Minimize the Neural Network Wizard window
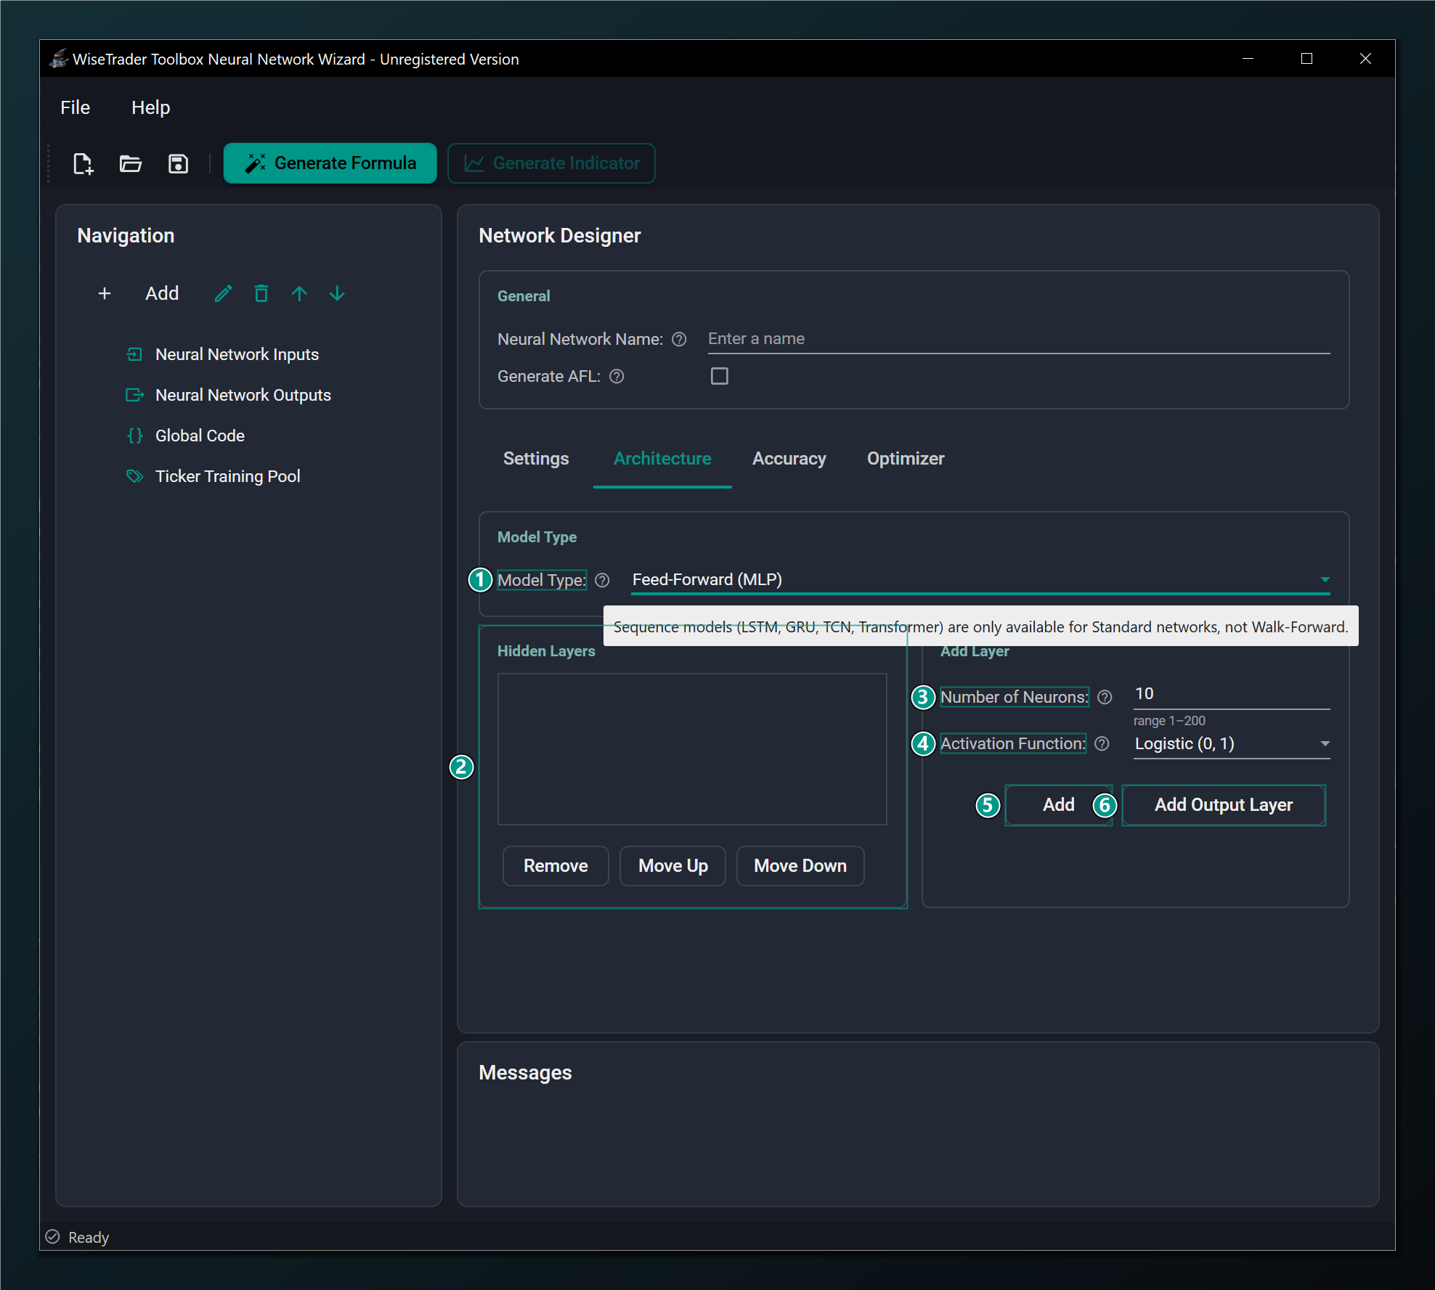Viewport: 1435px width, 1290px height. click(x=1248, y=59)
